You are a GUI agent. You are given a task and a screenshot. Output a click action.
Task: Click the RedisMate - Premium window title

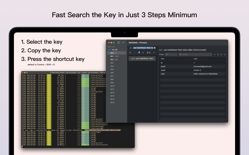(138, 43)
